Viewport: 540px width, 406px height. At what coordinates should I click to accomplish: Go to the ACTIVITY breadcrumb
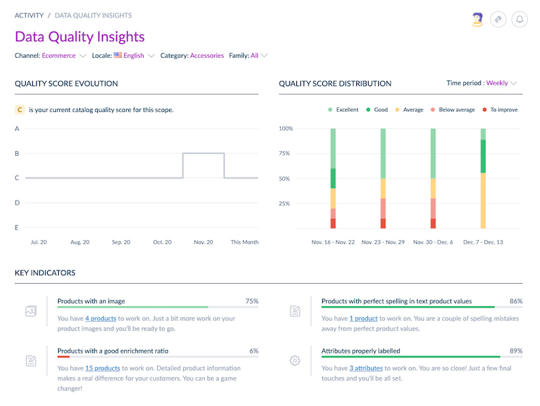pos(29,16)
